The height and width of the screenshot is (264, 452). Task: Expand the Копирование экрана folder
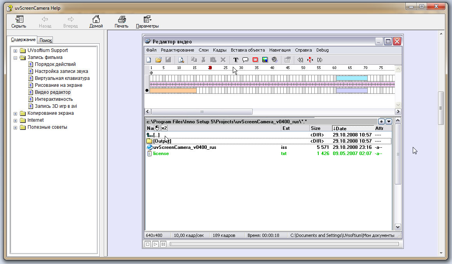(x=15, y=113)
